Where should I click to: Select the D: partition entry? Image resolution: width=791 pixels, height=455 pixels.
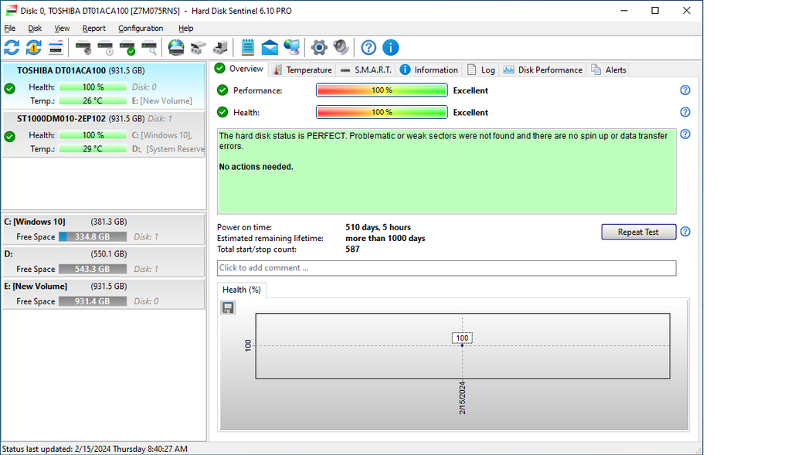click(x=104, y=261)
